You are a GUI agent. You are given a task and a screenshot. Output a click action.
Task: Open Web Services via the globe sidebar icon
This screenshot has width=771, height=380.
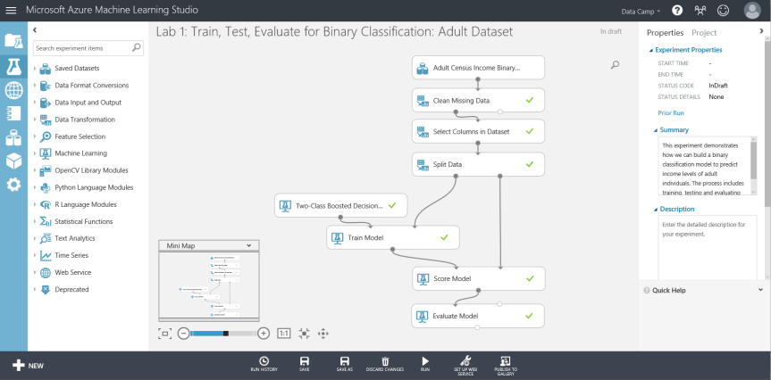click(13, 90)
